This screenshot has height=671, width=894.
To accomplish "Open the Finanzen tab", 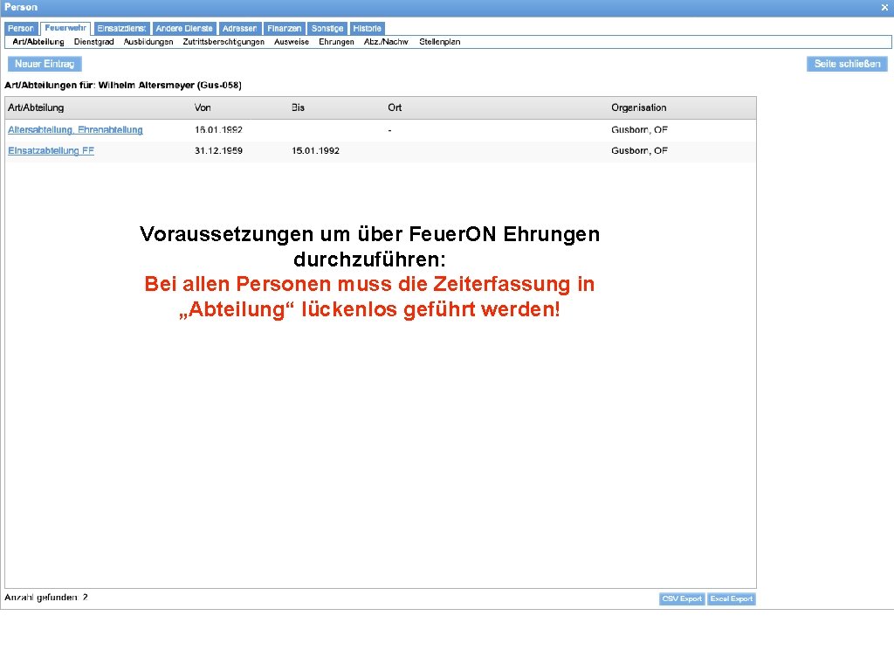I will 285,29.
